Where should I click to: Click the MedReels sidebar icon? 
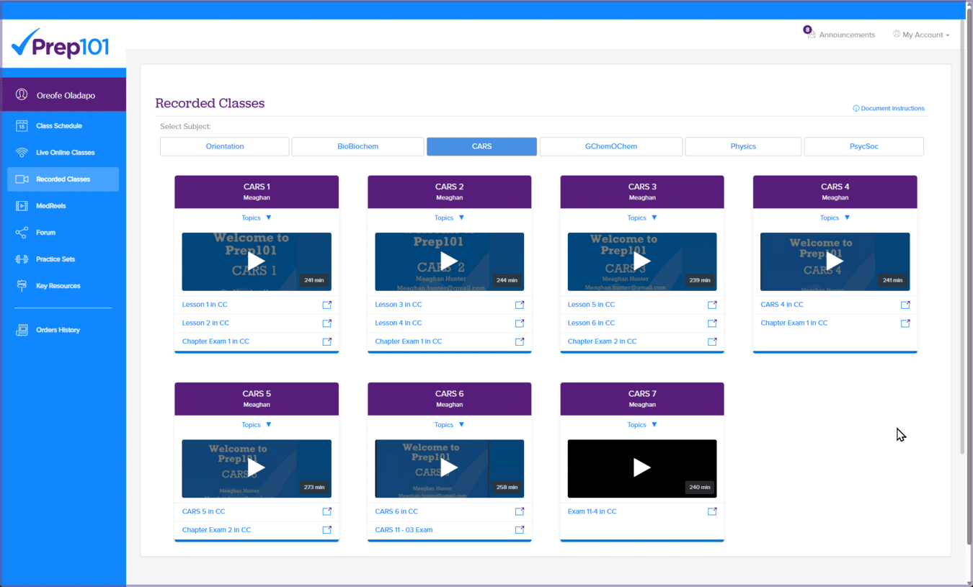(22, 205)
